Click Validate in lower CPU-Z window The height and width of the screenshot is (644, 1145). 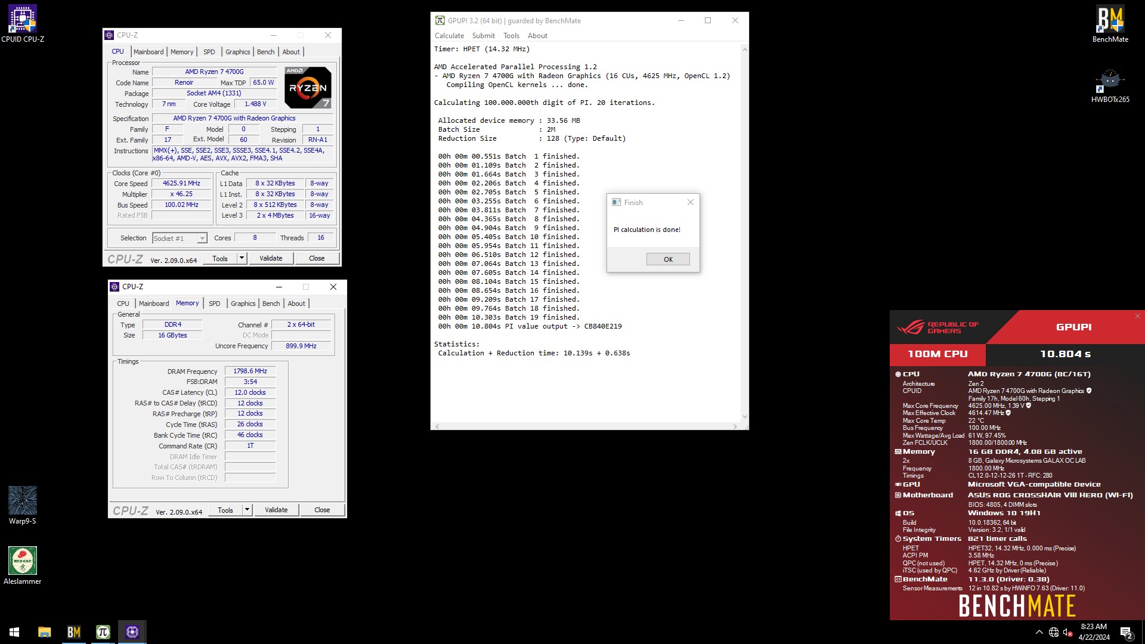[276, 510]
